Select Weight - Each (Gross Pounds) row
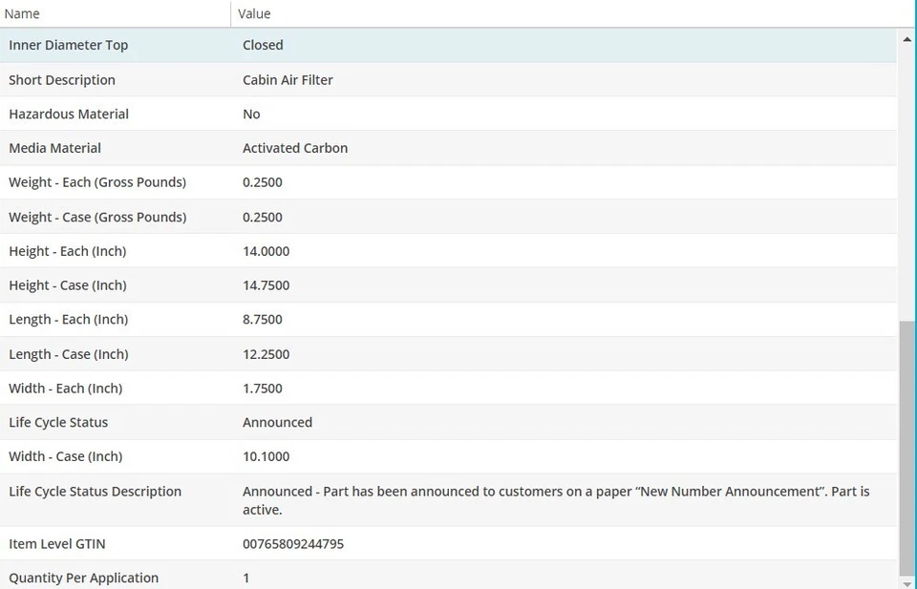Screen dimensions: 917x589 point(97,182)
